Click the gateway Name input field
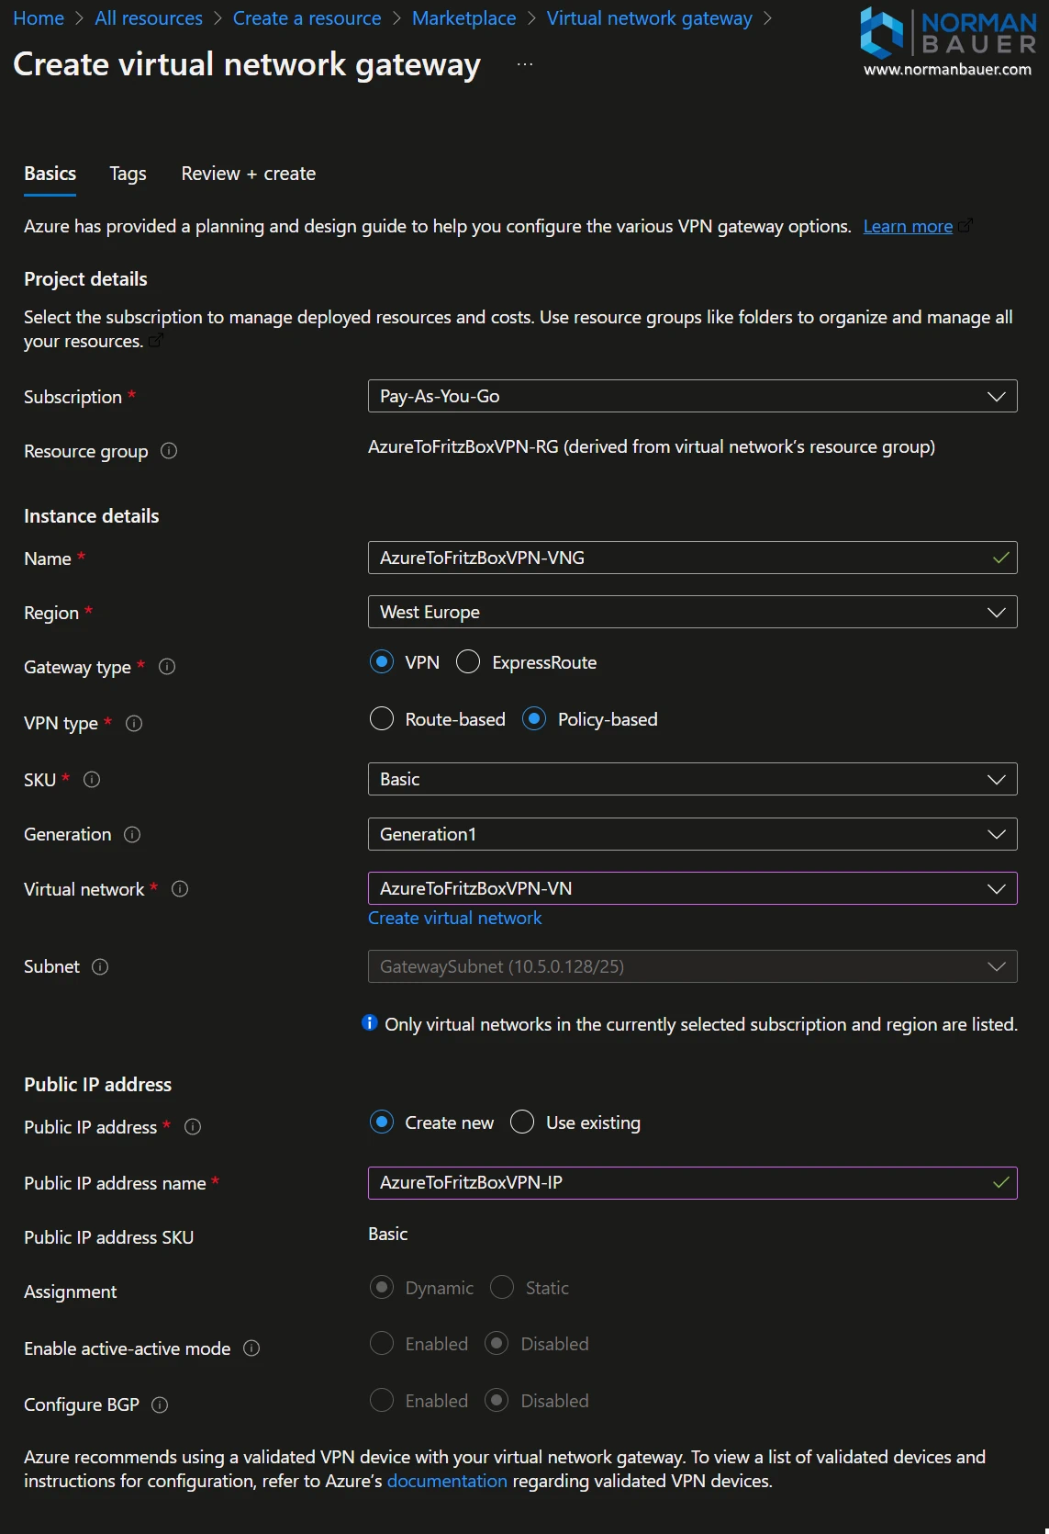 pos(679,558)
